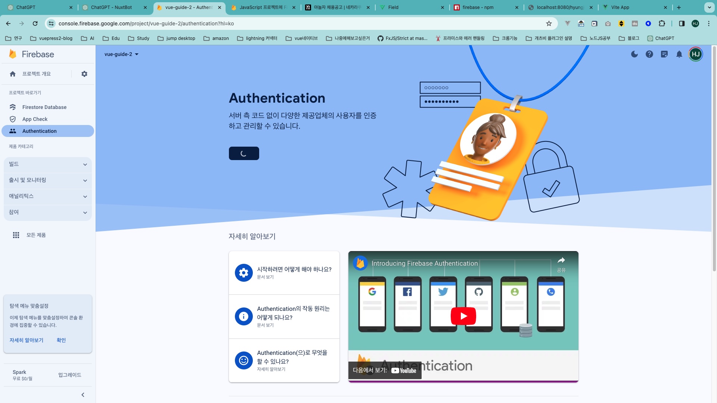Click the smiley icon in third doc card
Image resolution: width=717 pixels, height=403 pixels.
[x=244, y=360]
